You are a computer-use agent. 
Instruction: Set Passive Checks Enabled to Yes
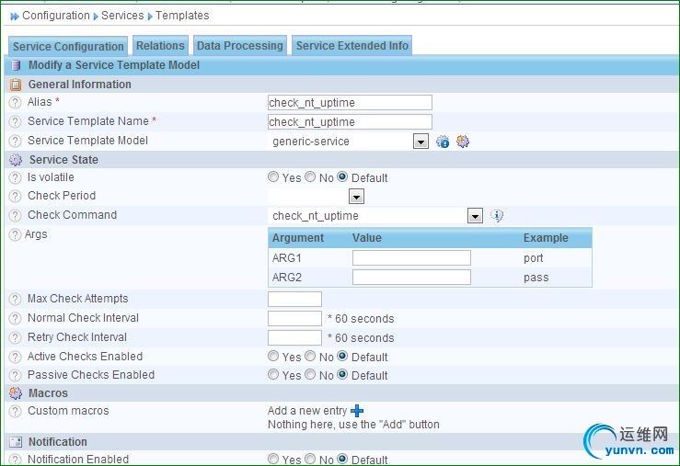[273, 374]
